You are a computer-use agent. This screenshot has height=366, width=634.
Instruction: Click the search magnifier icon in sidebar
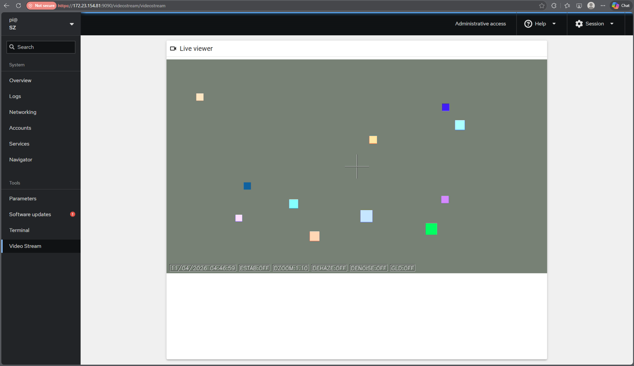tap(12, 47)
